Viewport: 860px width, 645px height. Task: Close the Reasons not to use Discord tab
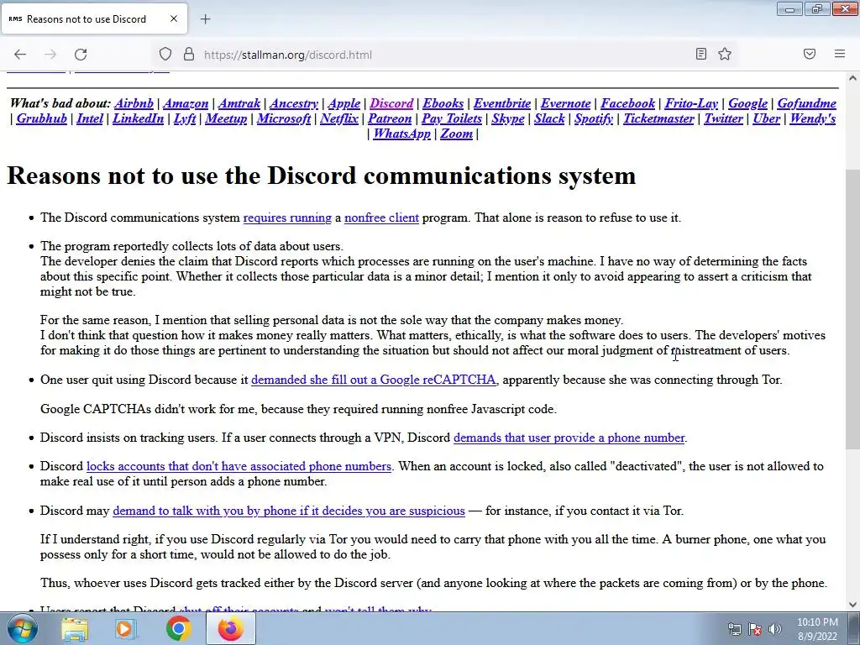pyautogui.click(x=173, y=18)
